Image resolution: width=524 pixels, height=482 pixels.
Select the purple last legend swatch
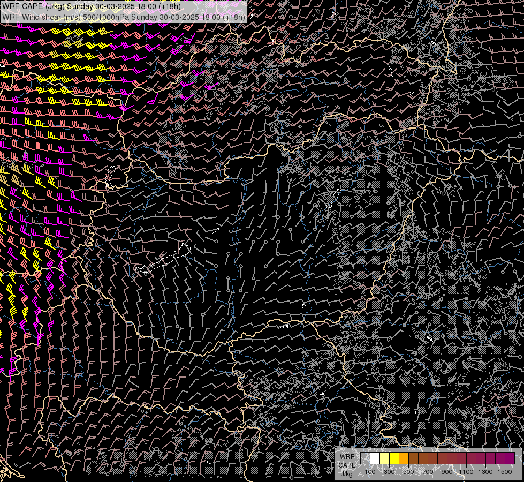pos(510,458)
